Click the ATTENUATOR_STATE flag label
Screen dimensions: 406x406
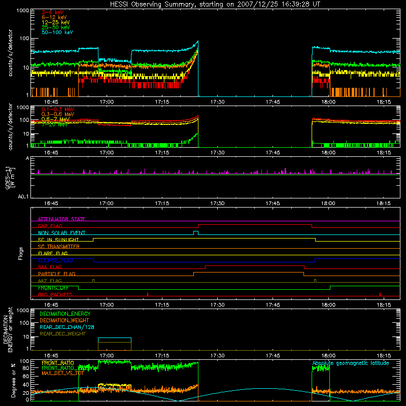coord(61,219)
